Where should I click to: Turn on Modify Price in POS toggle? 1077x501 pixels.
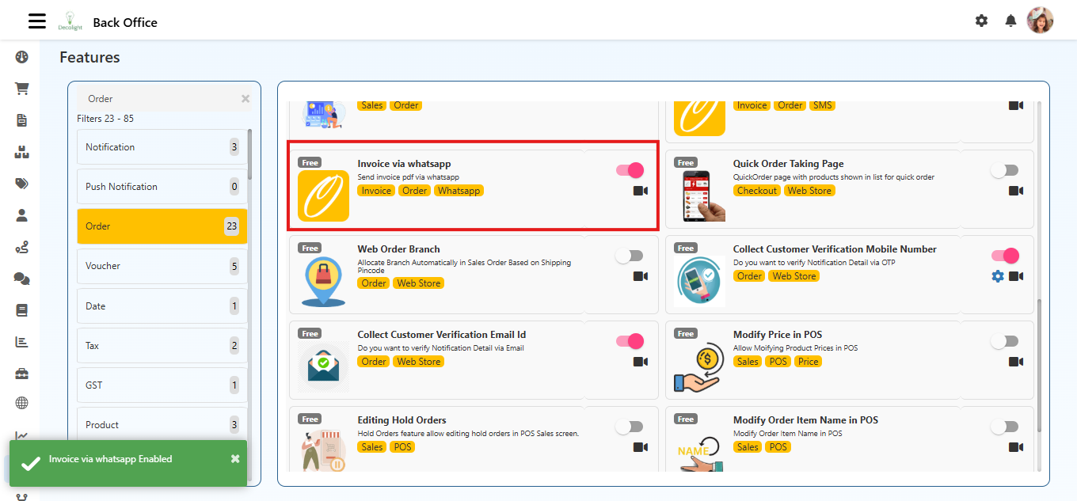coord(1004,341)
